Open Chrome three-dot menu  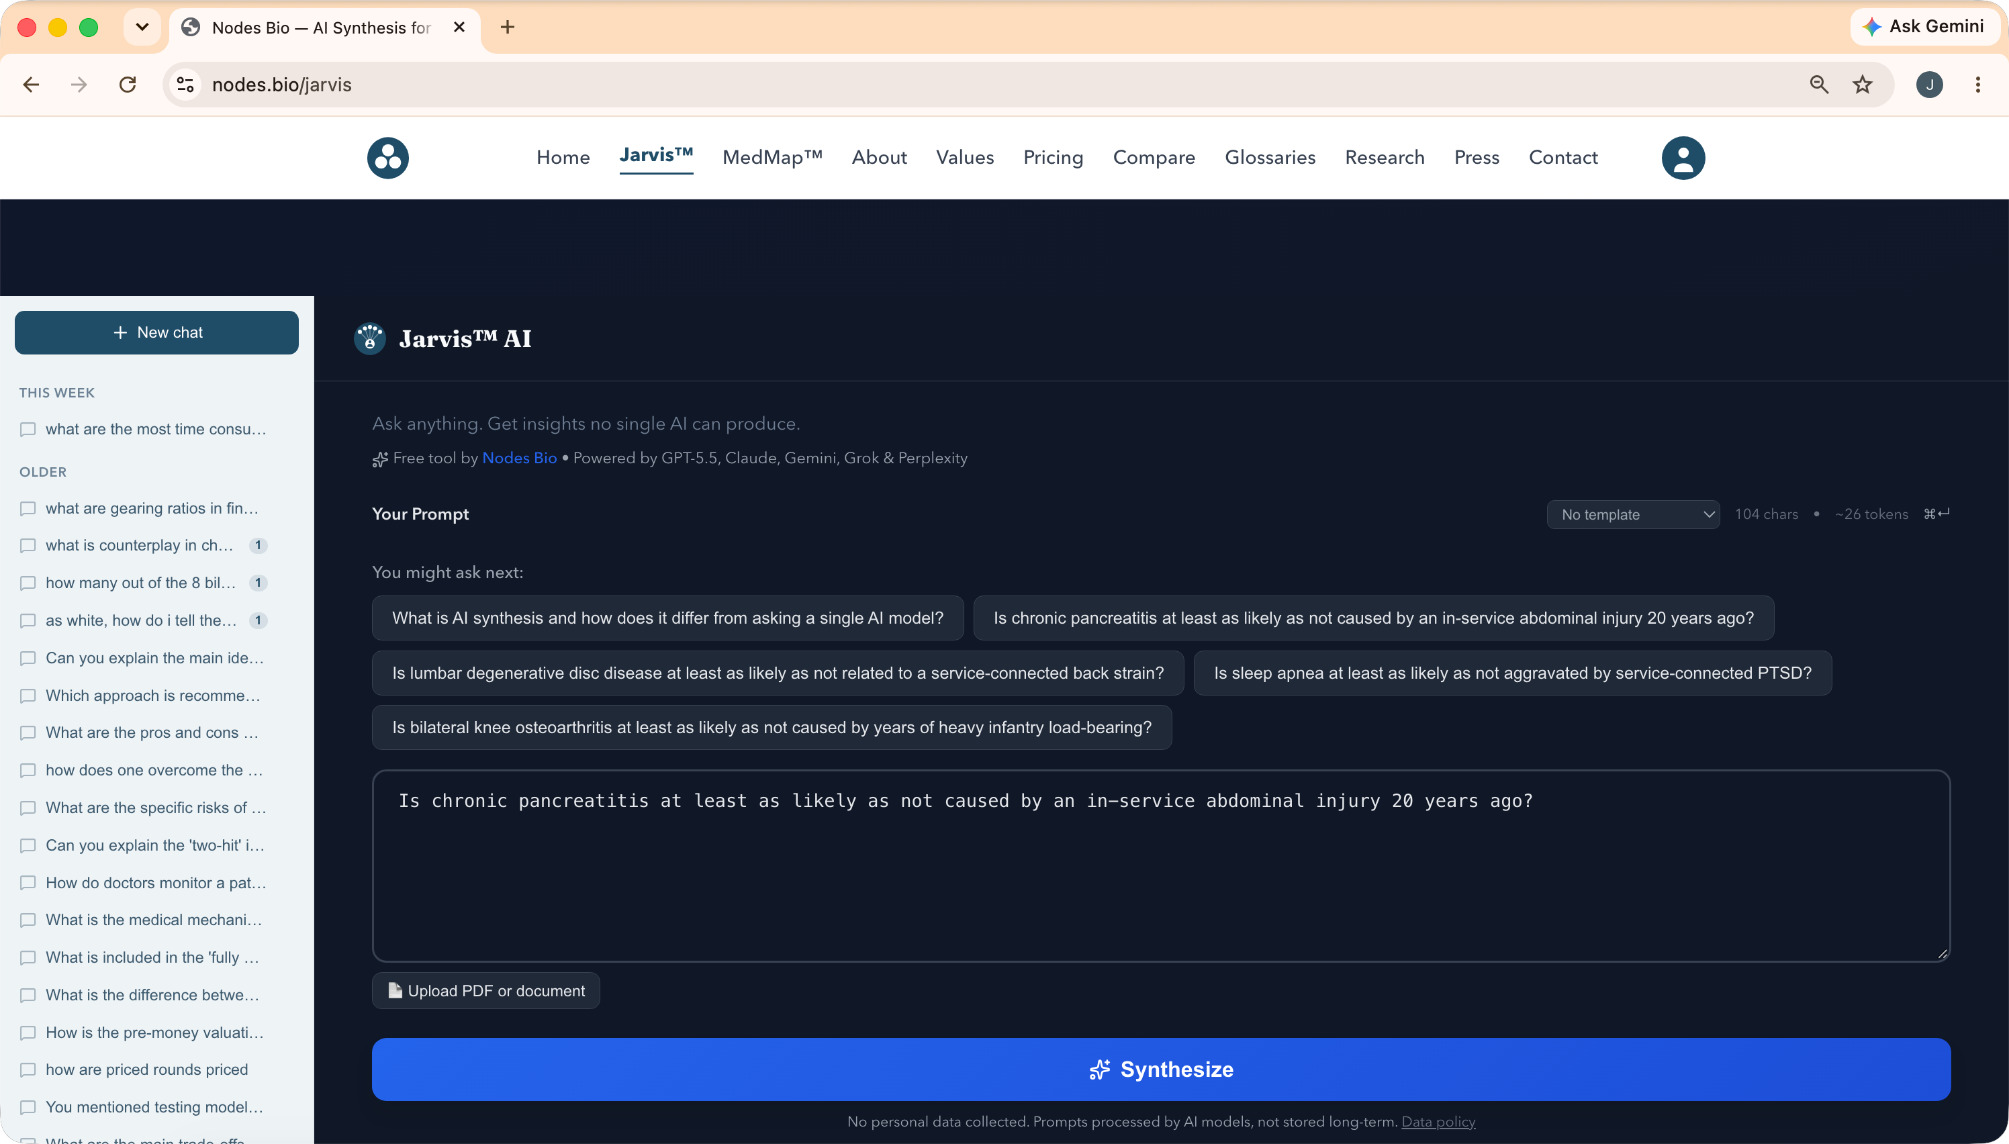coord(1977,84)
